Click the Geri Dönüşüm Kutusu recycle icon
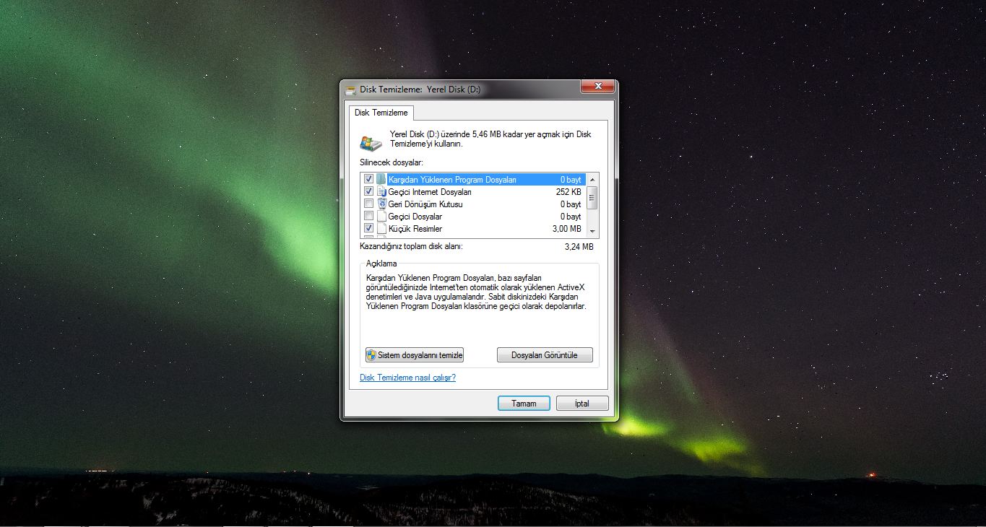The height and width of the screenshot is (527, 986). (381, 204)
